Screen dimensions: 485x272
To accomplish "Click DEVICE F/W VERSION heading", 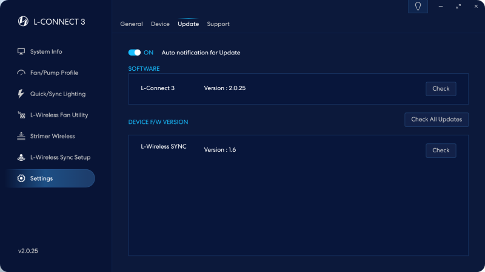I will [x=158, y=122].
